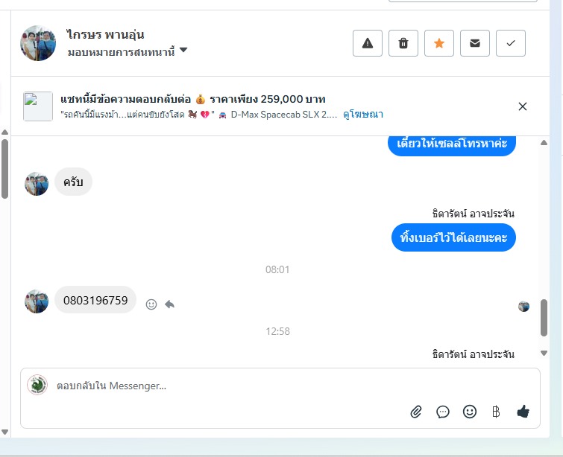Click the ad thumbnail in the banner
The width and height of the screenshot is (563, 457).
click(x=38, y=106)
